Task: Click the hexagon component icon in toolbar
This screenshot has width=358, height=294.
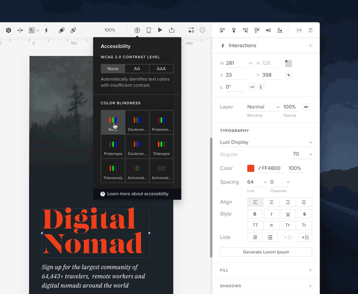Action: point(9,30)
